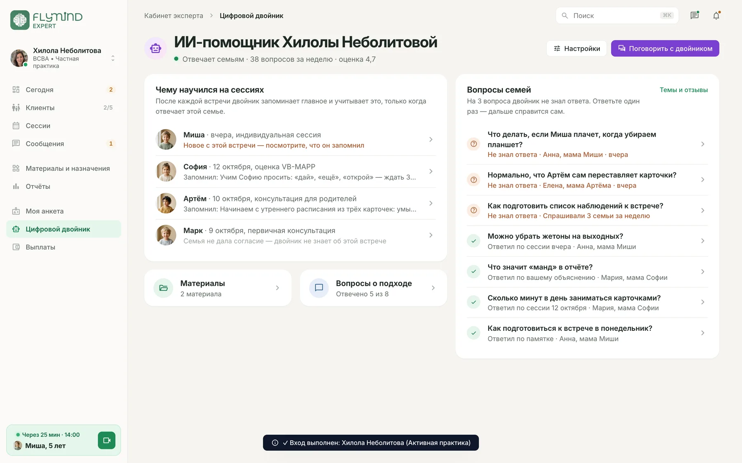Open chevron on Вопросы о подходе card
Viewport: 742px width, 463px height.
tap(433, 288)
